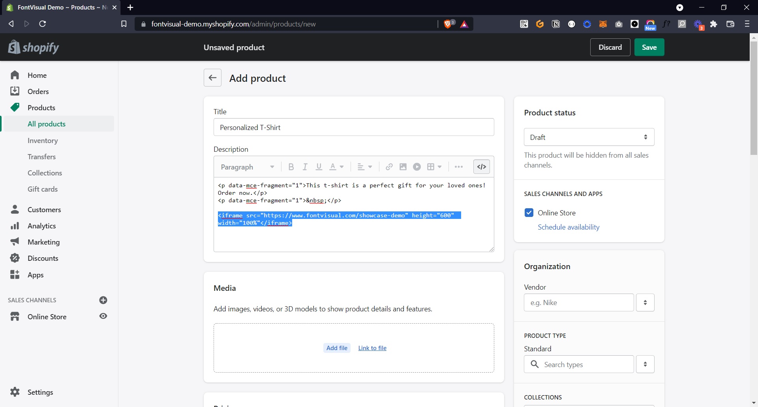Open Inventory submenu item
The height and width of the screenshot is (407, 758).
pos(43,140)
